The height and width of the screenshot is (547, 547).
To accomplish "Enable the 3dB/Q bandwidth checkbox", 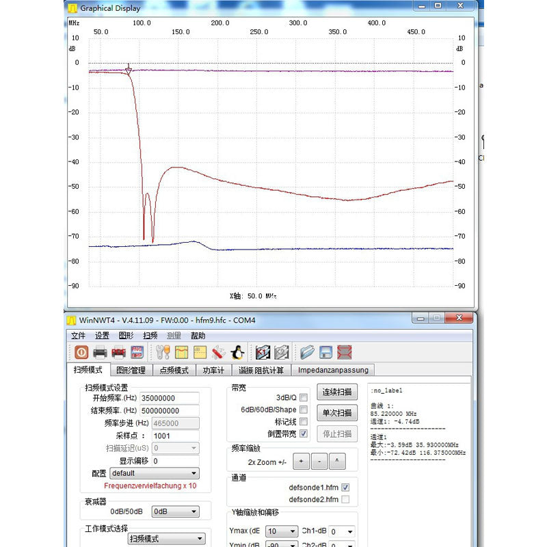I will 304,397.
